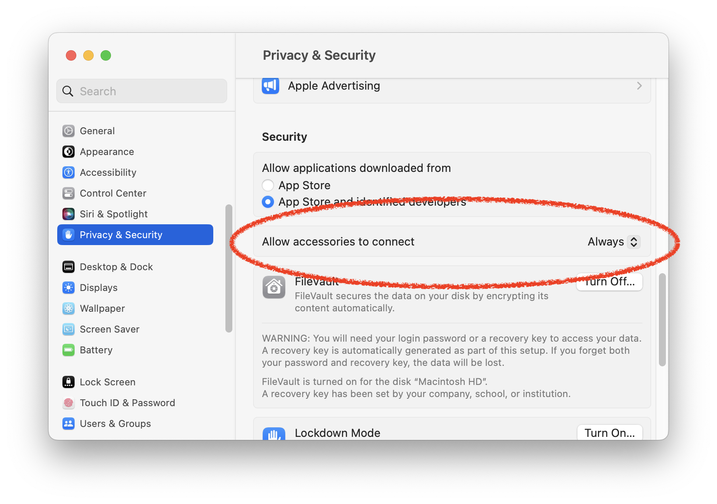Image resolution: width=717 pixels, height=504 pixels.
Task: Expand Apple Advertising chevron arrow
Action: (x=639, y=86)
